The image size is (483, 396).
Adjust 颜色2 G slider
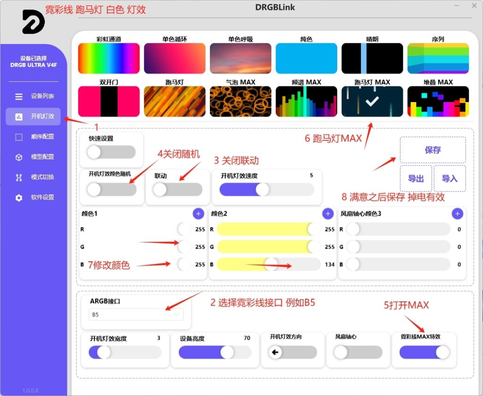(268, 247)
